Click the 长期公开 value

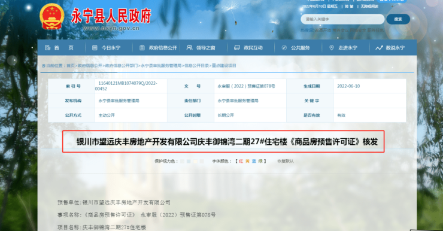226,115
